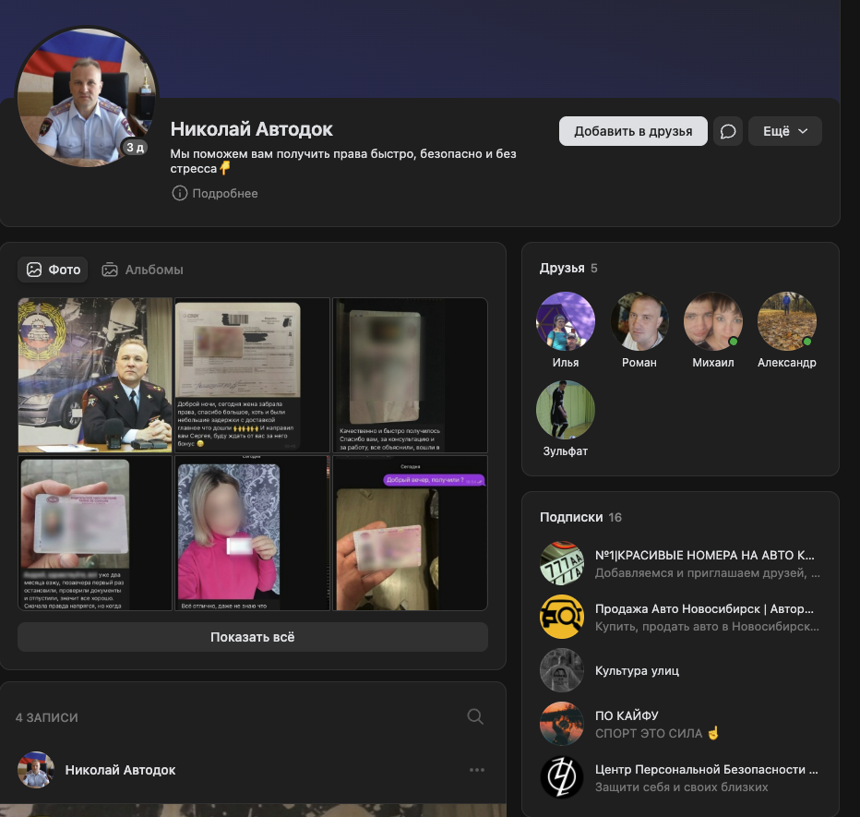Open the Культура улиц community link

(637, 670)
